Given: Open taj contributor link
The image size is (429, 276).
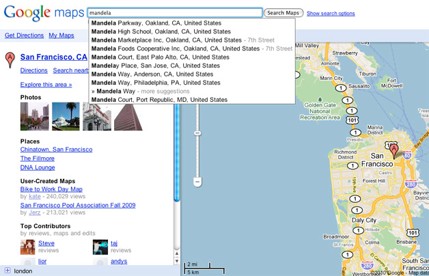Looking at the screenshot, I should point(114,243).
